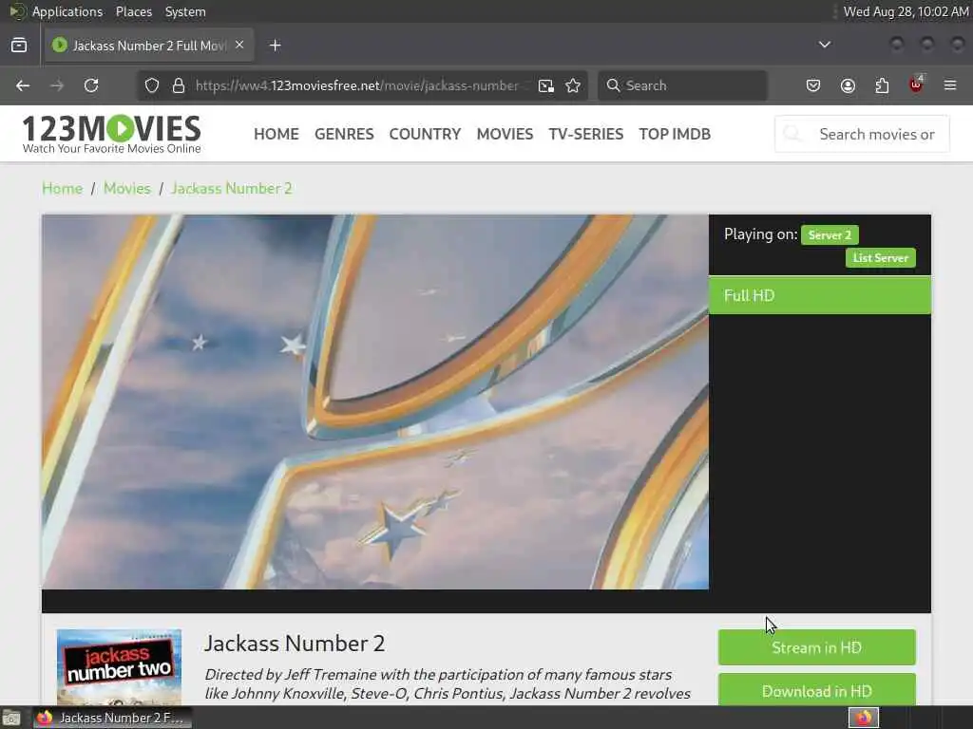Open the Firefox account icon

click(848, 85)
